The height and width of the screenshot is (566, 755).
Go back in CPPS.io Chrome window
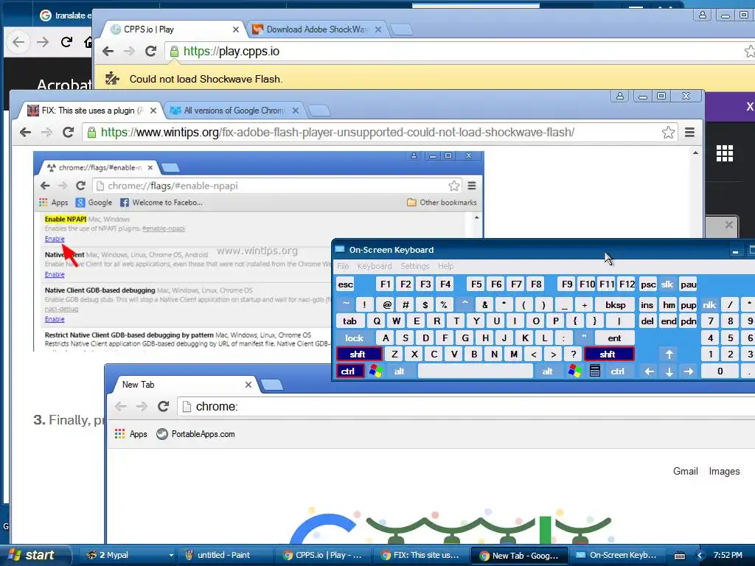108,51
